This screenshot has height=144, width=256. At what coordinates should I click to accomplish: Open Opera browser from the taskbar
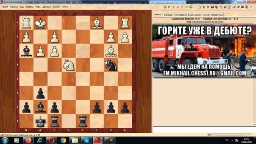point(52,140)
